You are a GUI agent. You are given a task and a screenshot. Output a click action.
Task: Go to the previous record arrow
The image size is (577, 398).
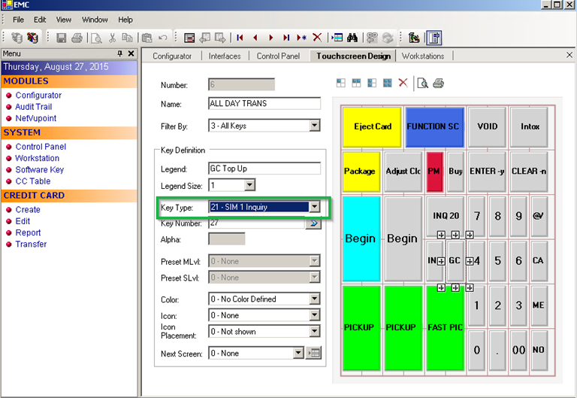[255, 38]
